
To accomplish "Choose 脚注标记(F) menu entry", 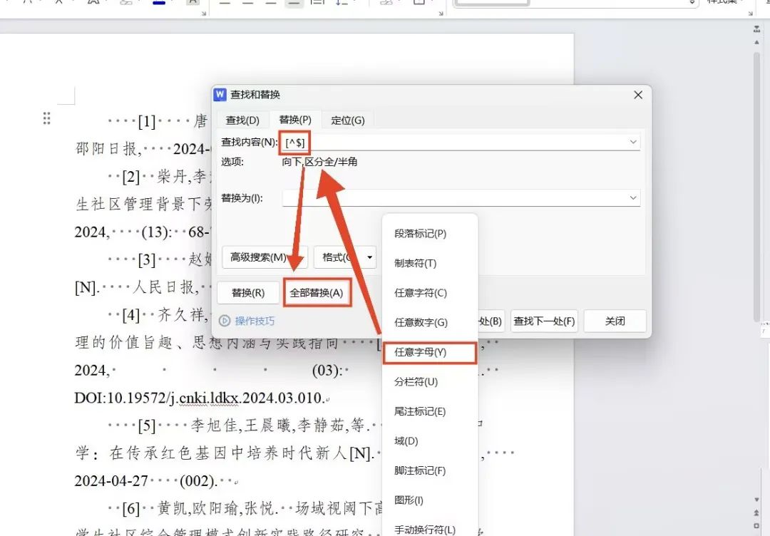I will (x=420, y=470).
